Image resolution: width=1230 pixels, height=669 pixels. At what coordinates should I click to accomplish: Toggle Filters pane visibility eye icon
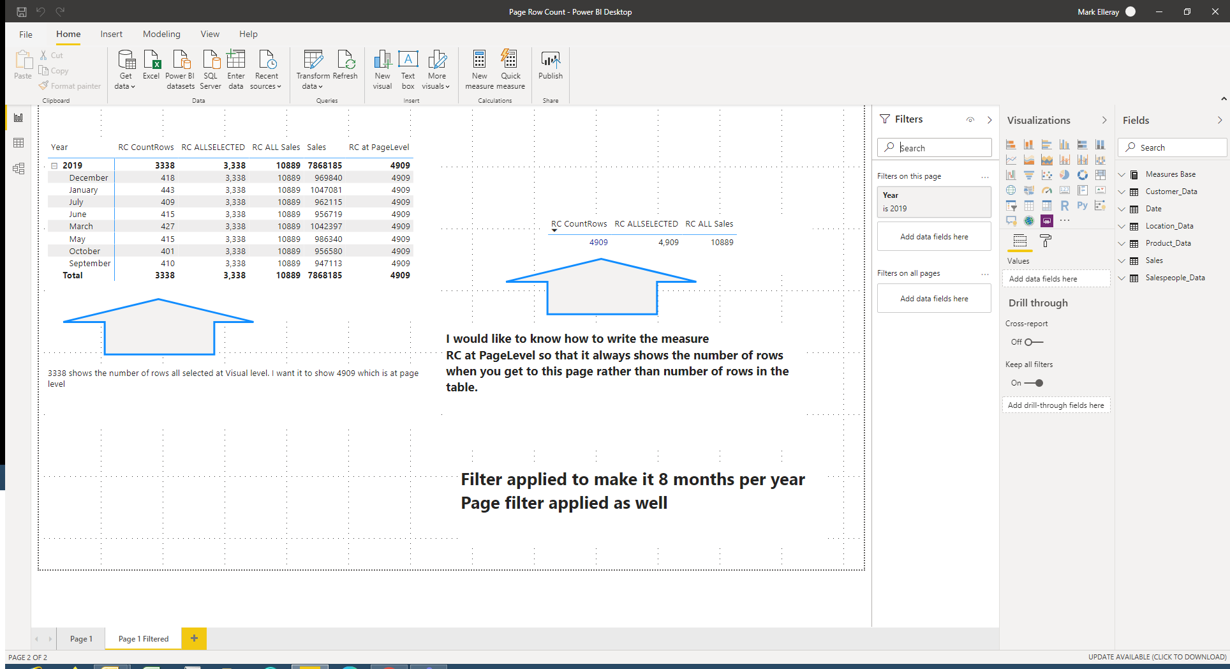(970, 119)
